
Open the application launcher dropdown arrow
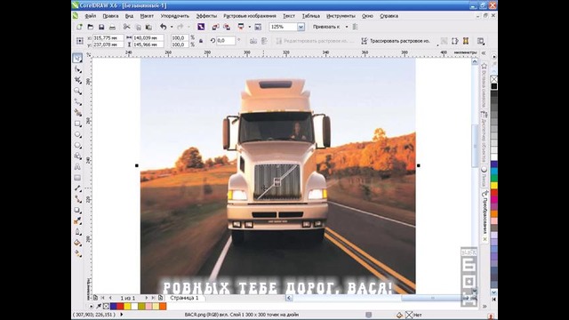click(x=249, y=27)
